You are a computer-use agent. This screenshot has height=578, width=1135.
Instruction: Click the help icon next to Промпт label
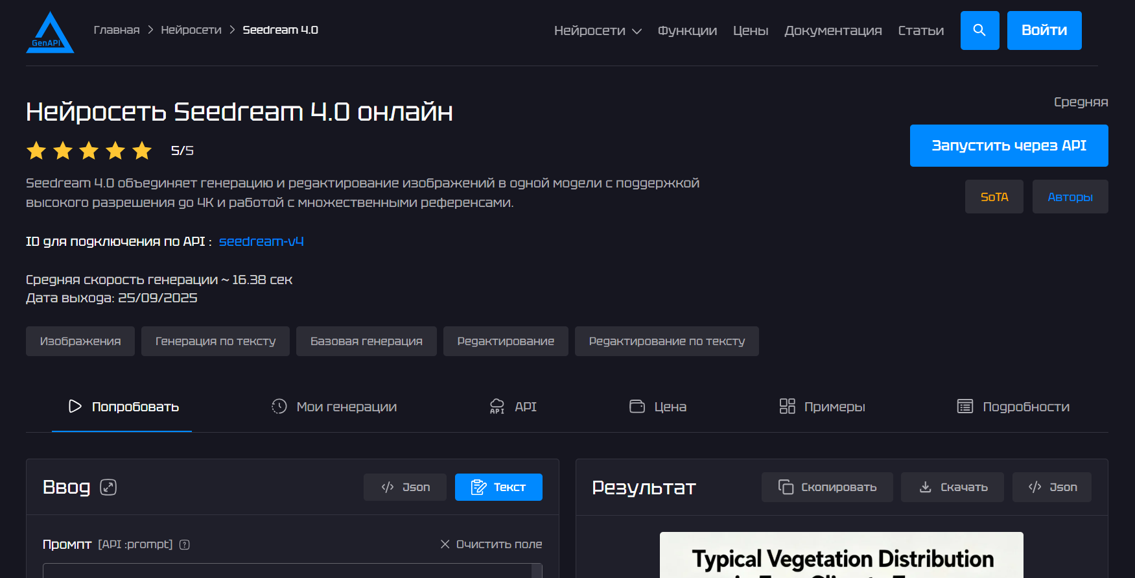pos(185,544)
